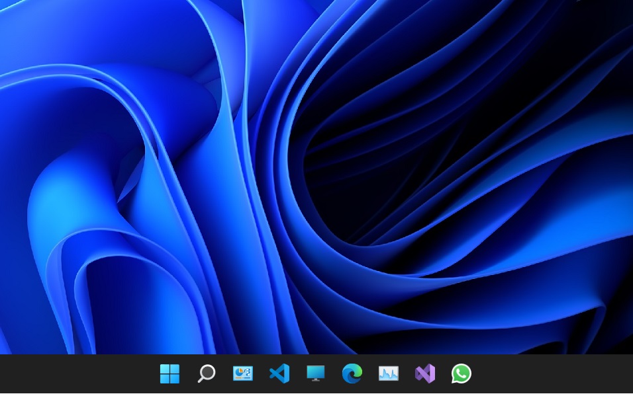The height and width of the screenshot is (394, 633).
Task: Click an empty area of the taskbar
Action: (563, 374)
